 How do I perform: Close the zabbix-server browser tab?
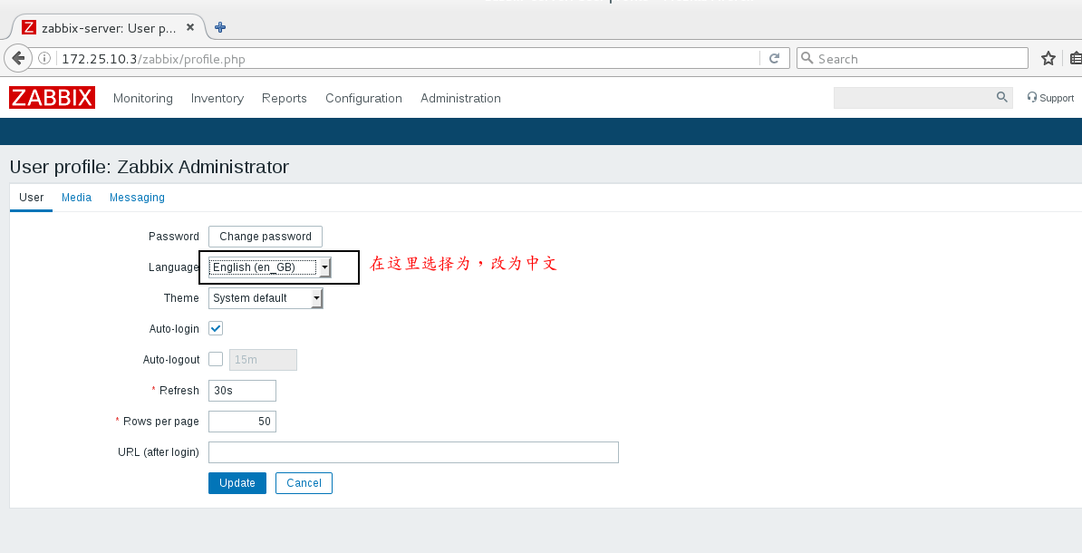190,27
